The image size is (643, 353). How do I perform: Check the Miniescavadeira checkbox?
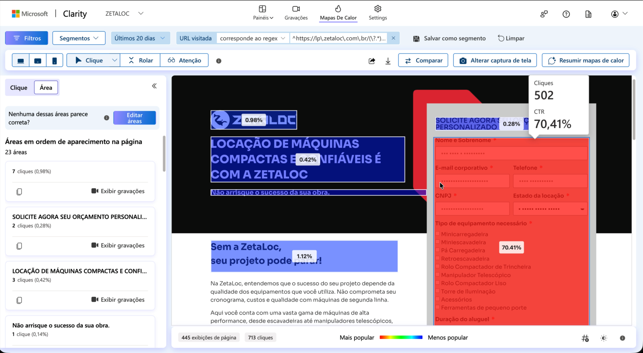coord(438,242)
